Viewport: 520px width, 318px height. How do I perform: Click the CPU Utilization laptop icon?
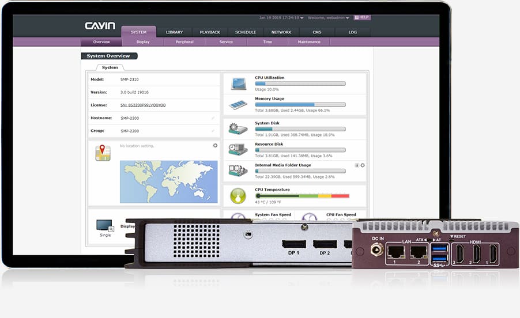click(239, 84)
